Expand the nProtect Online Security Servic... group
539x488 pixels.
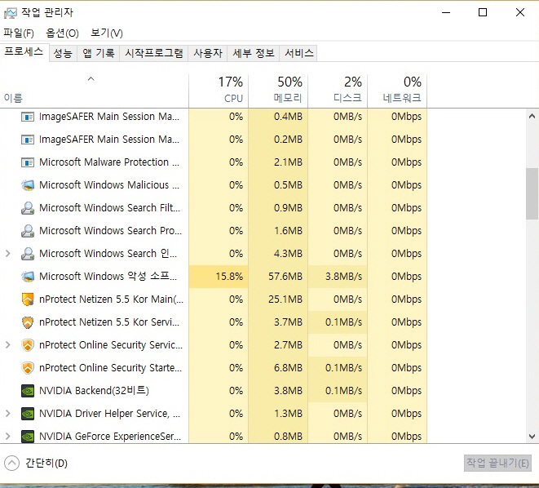pos(8,345)
